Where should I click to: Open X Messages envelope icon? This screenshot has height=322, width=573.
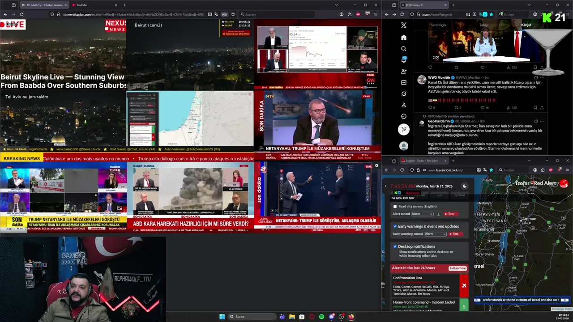coord(403,82)
